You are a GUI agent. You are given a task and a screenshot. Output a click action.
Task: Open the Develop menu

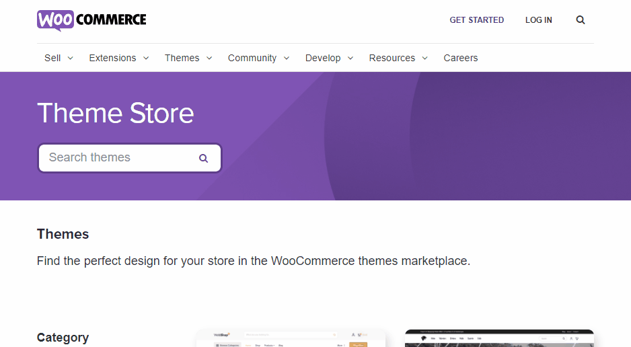[323, 58]
